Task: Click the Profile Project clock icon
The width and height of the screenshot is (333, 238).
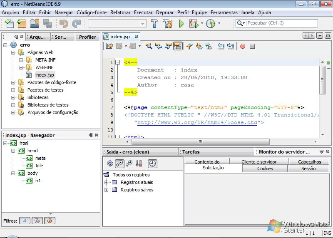Action: (211, 24)
